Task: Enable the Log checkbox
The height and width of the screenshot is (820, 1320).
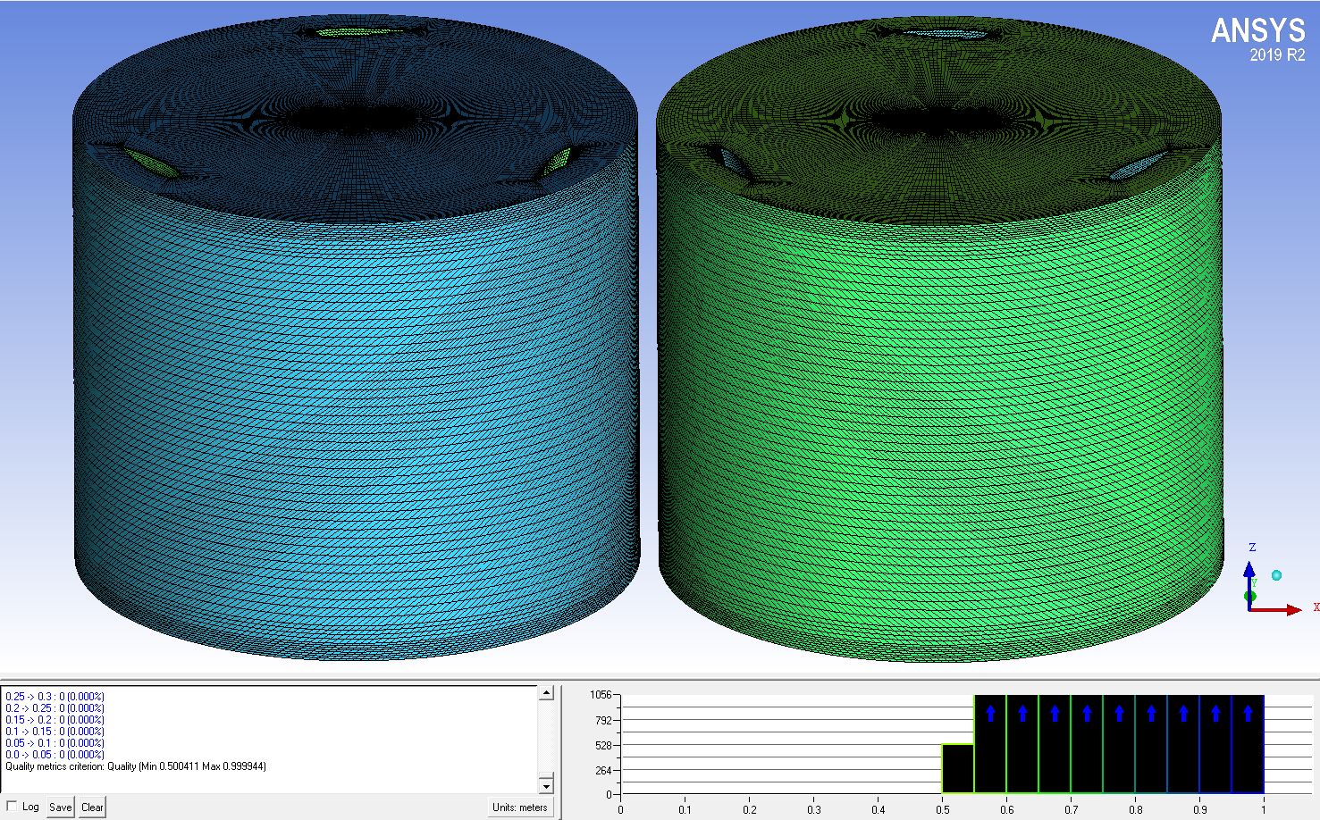Action: click(12, 806)
